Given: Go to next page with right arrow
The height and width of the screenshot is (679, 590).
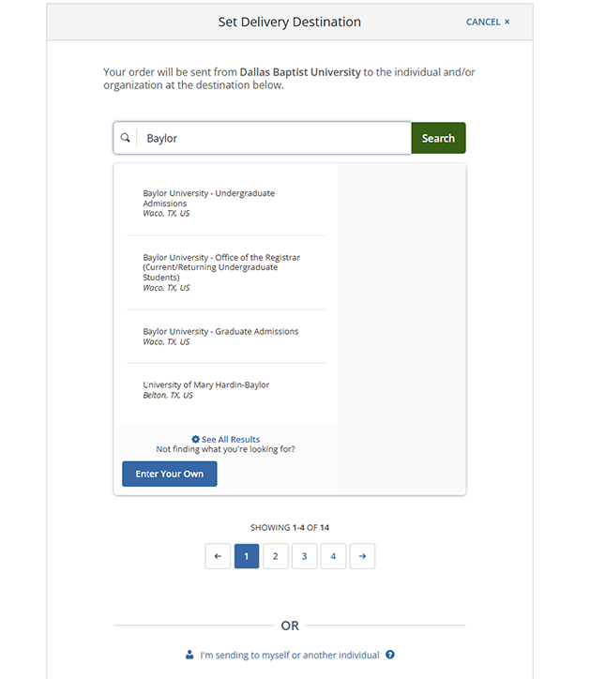Looking at the screenshot, I should (362, 556).
